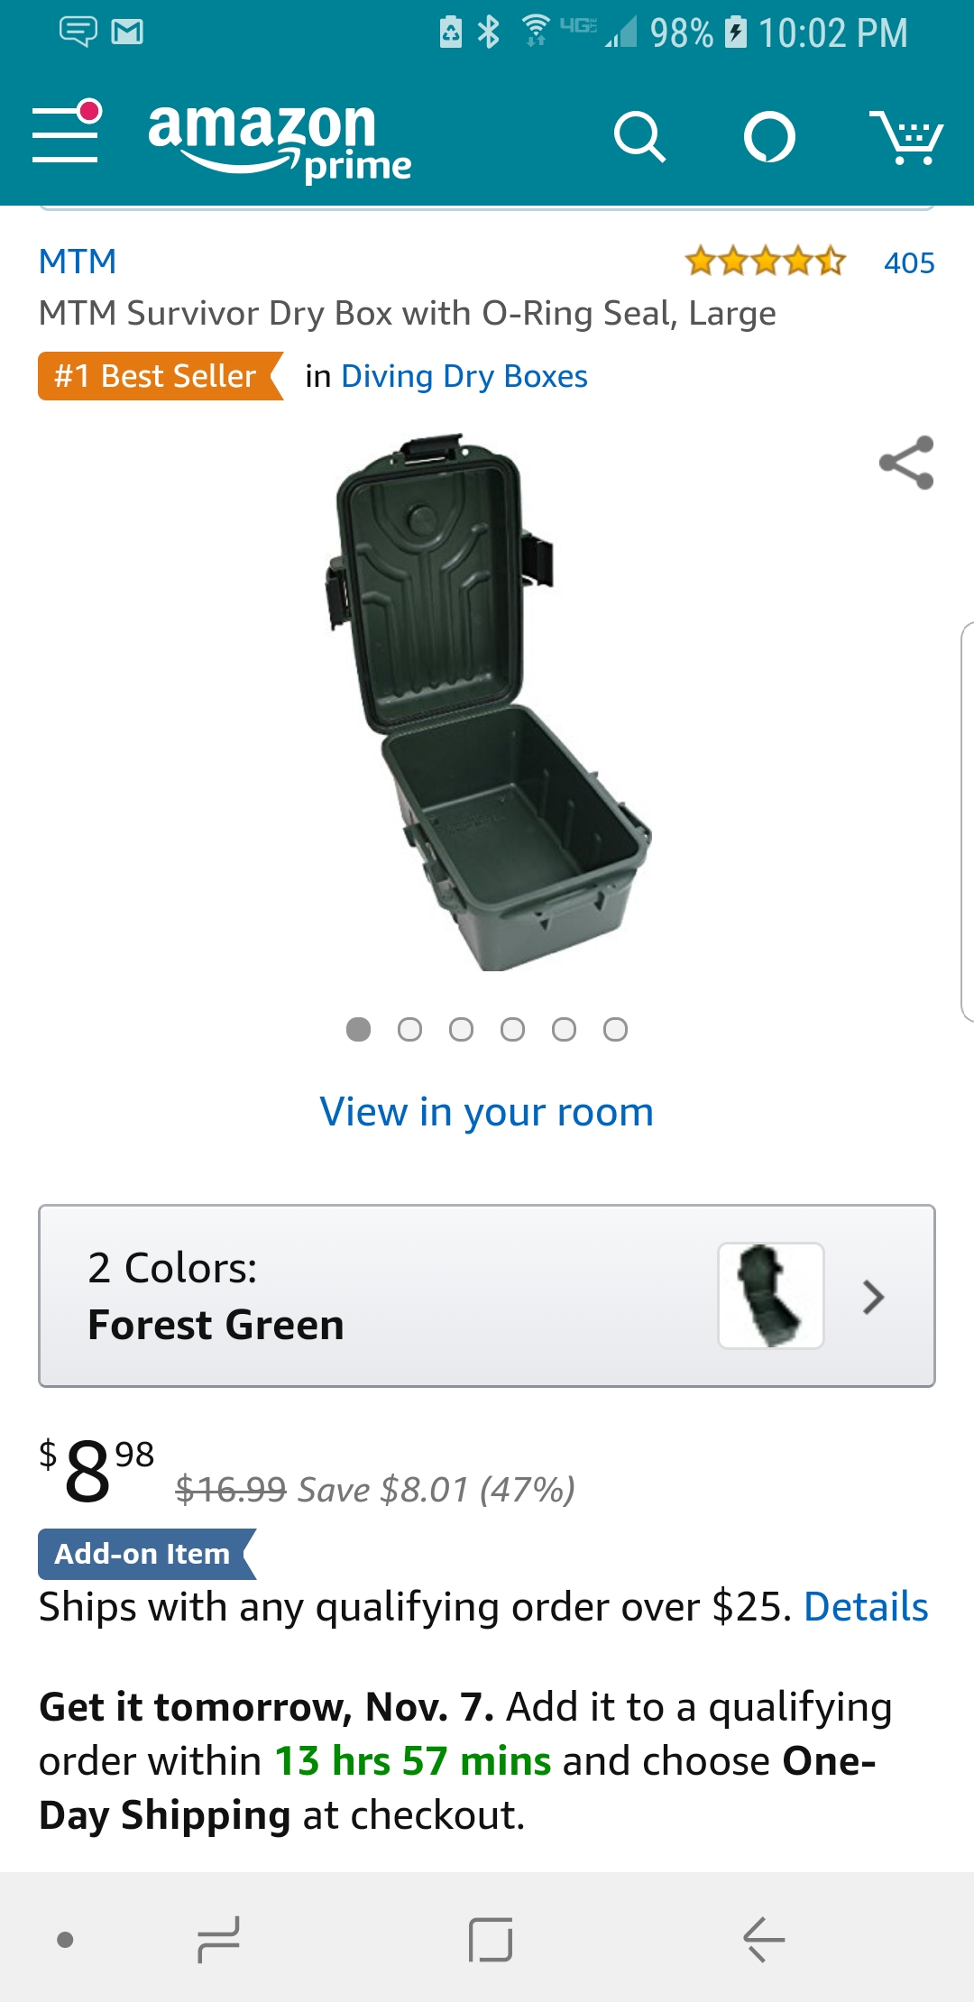Tap the Forest Green color thumbnail
Viewport: 974px width, 2002px height.
pyautogui.click(x=771, y=1296)
